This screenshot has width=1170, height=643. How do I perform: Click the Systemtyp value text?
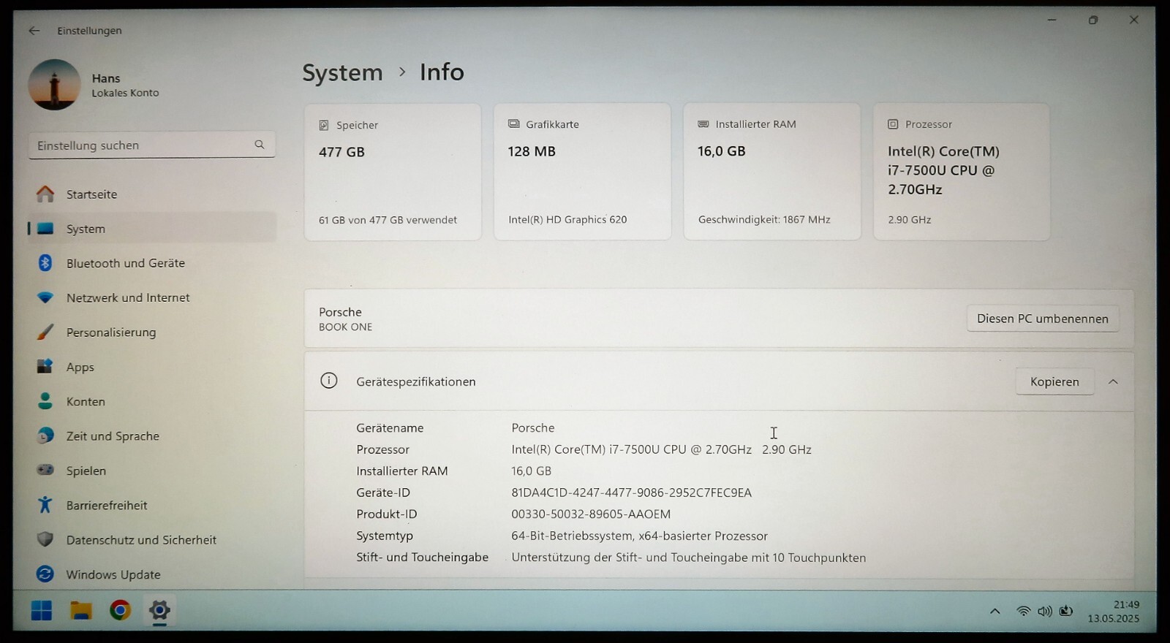tap(639, 536)
